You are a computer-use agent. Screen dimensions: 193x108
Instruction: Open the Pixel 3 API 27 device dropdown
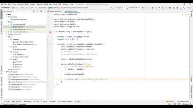click(133, 8)
